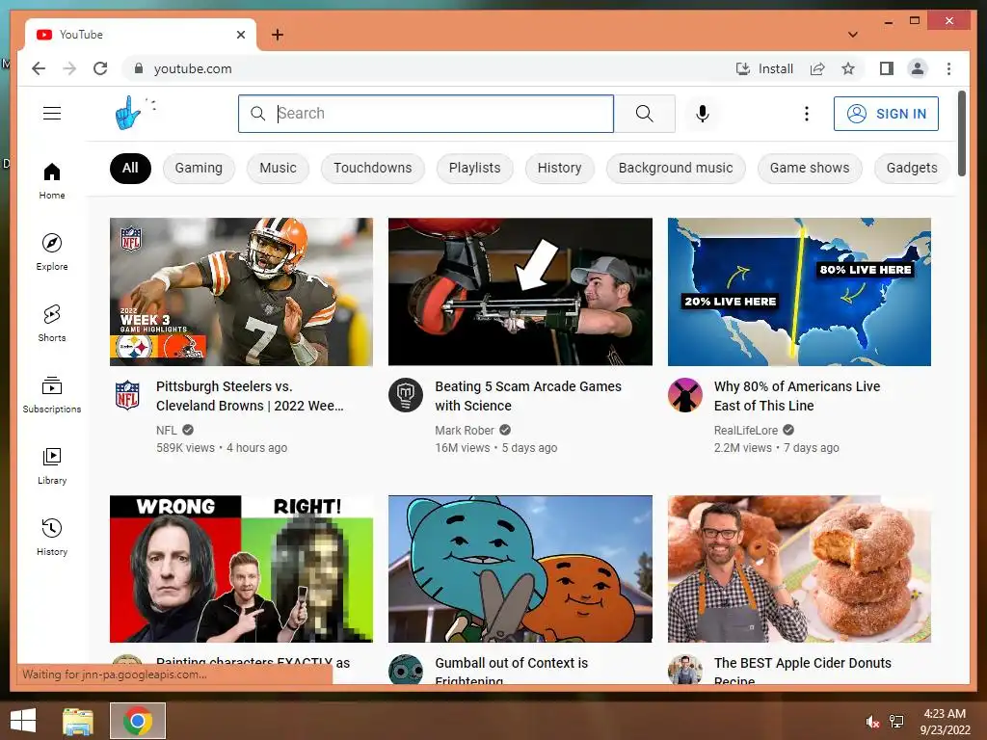Click the Chrome taskbar icon

(x=138, y=721)
